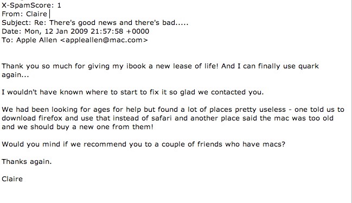Click the X-SpamScore header line

pyautogui.click(x=31, y=5)
